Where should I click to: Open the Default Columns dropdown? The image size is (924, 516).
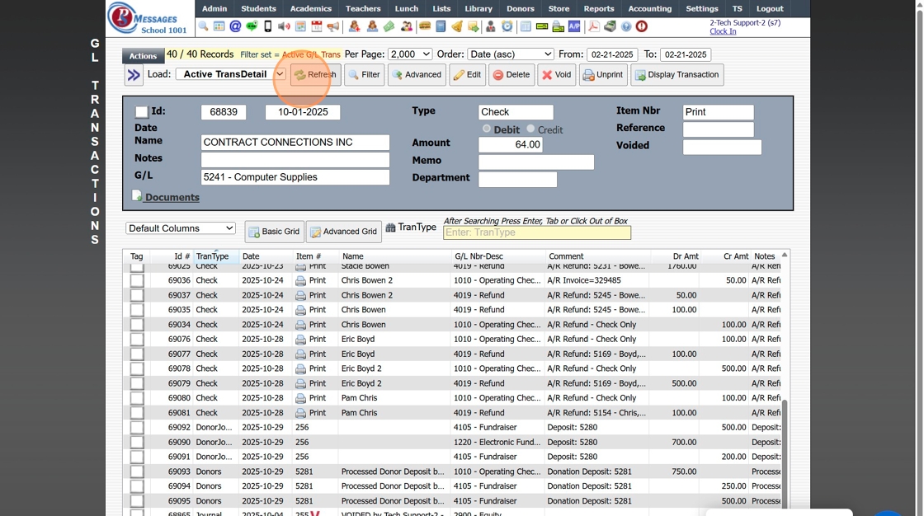pos(181,228)
